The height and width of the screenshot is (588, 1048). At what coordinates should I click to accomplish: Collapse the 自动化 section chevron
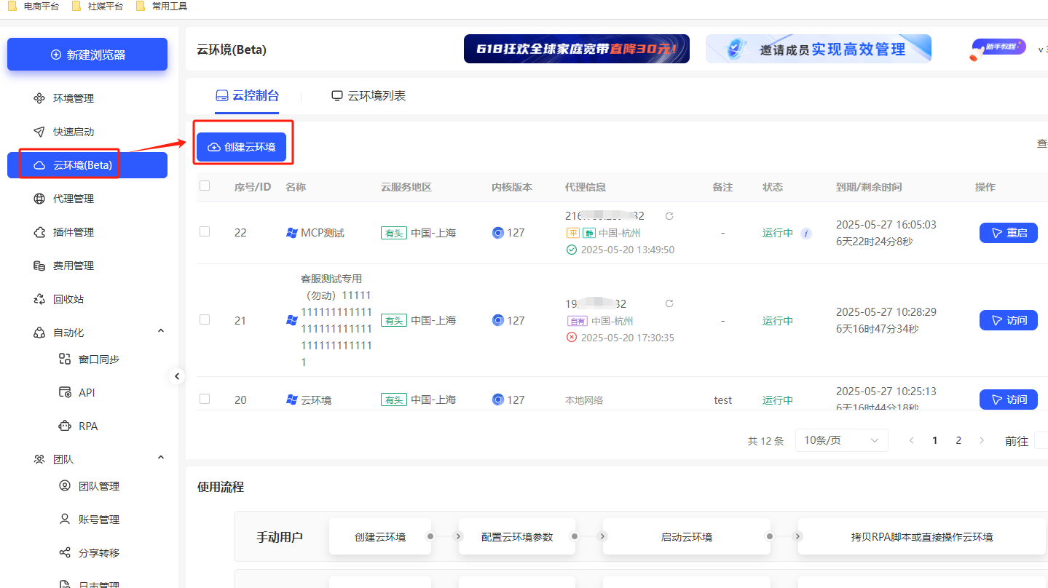161,332
